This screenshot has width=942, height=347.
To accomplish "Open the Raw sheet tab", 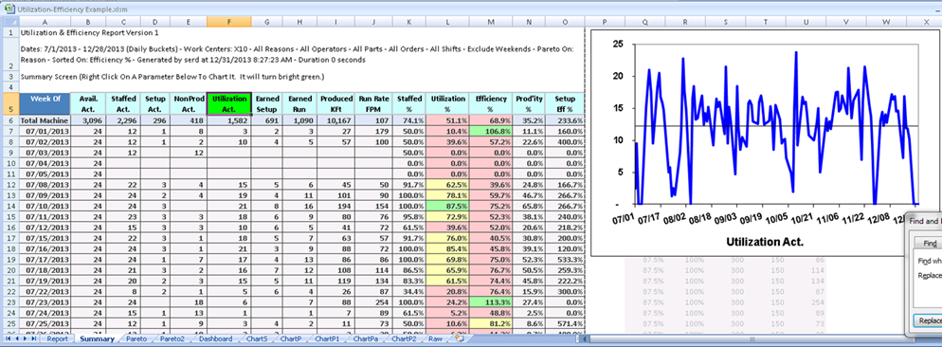I will [x=436, y=339].
